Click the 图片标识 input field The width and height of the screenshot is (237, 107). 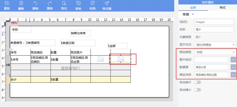[x=211, y=60]
